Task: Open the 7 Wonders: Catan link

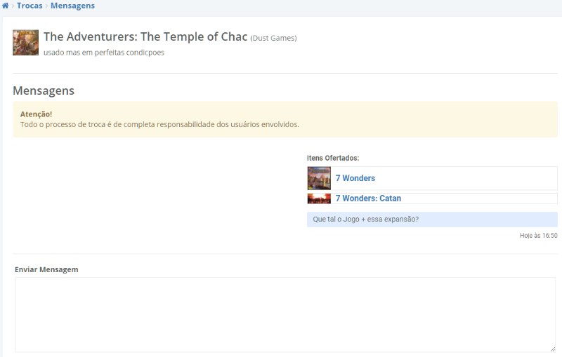Action: [x=368, y=198]
